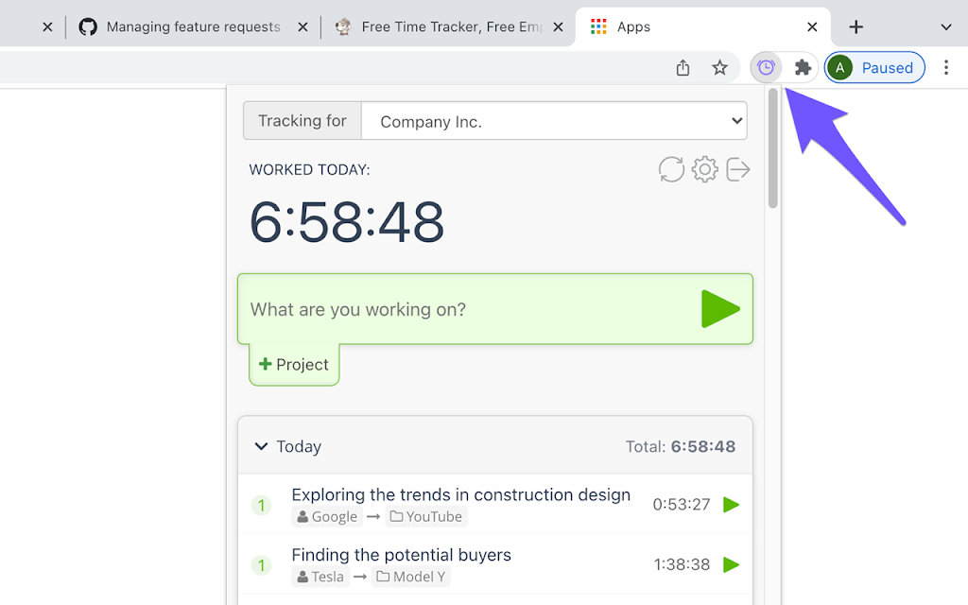
Task: Resume Exploring the trends in construction design timer
Action: tap(731, 505)
